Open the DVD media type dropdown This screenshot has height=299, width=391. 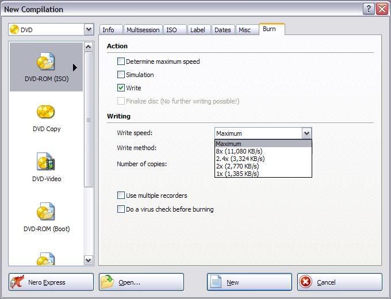pos(89,29)
